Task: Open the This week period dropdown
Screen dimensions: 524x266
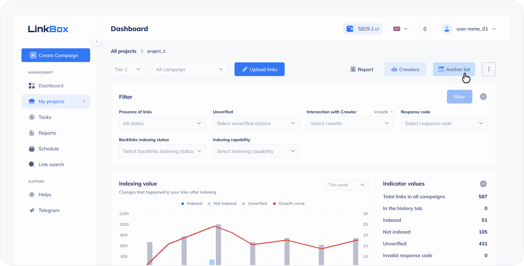Action: tap(347, 185)
